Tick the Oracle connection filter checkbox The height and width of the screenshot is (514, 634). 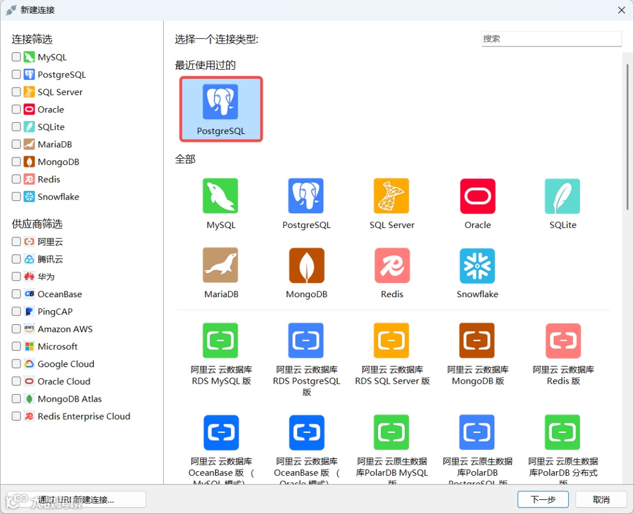(16, 109)
